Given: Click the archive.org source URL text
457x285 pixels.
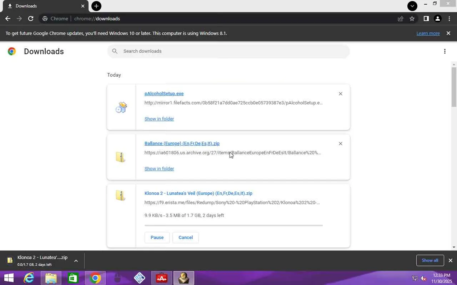Looking at the screenshot, I should click(x=233, y=153).
